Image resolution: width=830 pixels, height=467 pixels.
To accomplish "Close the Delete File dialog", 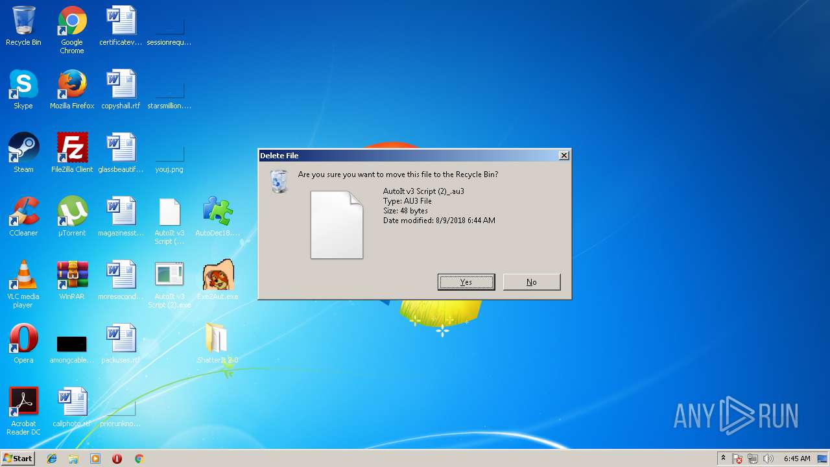I will [x=564, y=155].
